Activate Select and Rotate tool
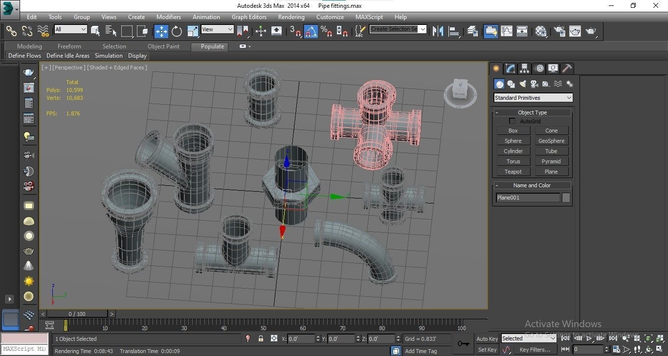The image size is (668, 356). click(x=177, y=31)
